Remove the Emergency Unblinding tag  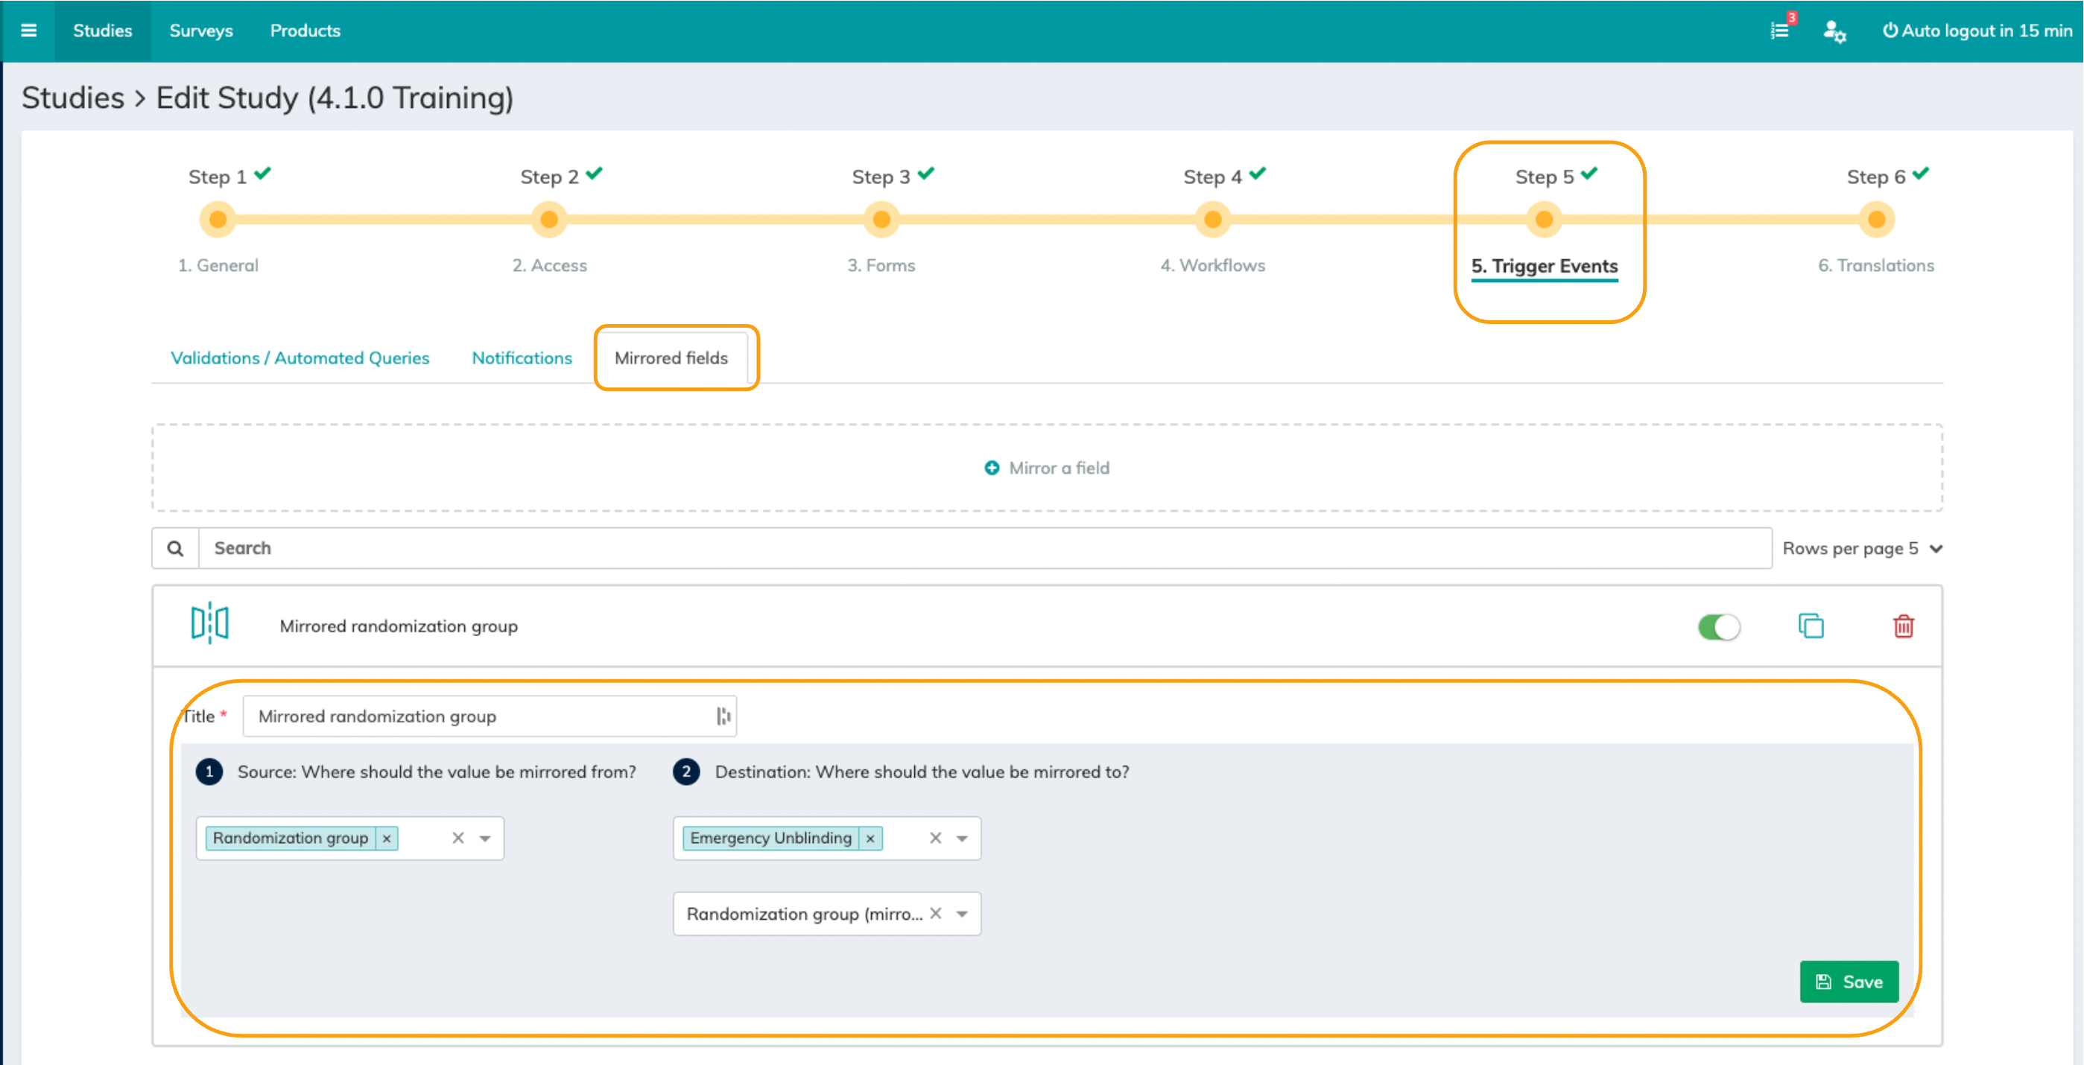point(870,838)
